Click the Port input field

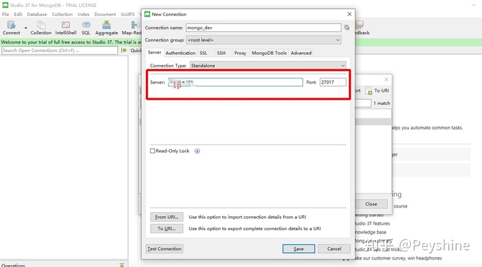pos(333,82)
